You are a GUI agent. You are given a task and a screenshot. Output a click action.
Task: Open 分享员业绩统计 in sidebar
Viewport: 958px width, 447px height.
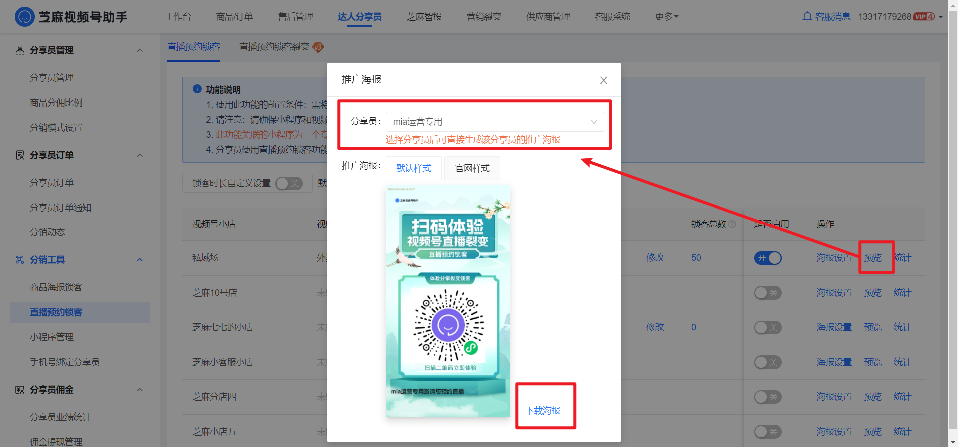click(x=61, y=417)
